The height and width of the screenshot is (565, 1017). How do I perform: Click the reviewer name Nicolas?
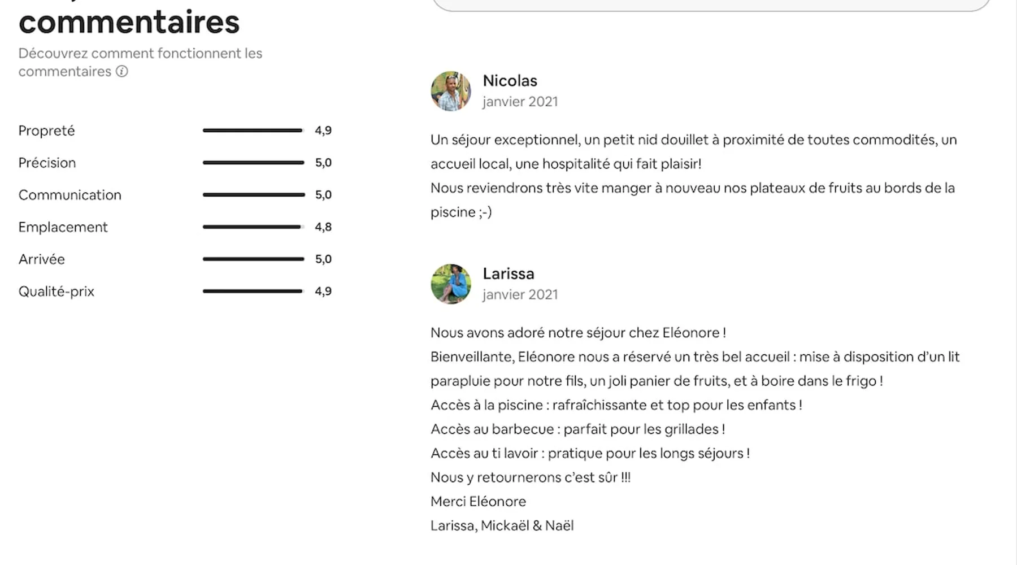(510, 81)
